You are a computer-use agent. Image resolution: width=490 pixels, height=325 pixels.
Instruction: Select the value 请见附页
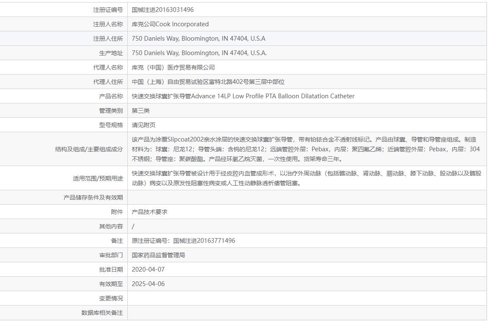(x=143, y=125)
